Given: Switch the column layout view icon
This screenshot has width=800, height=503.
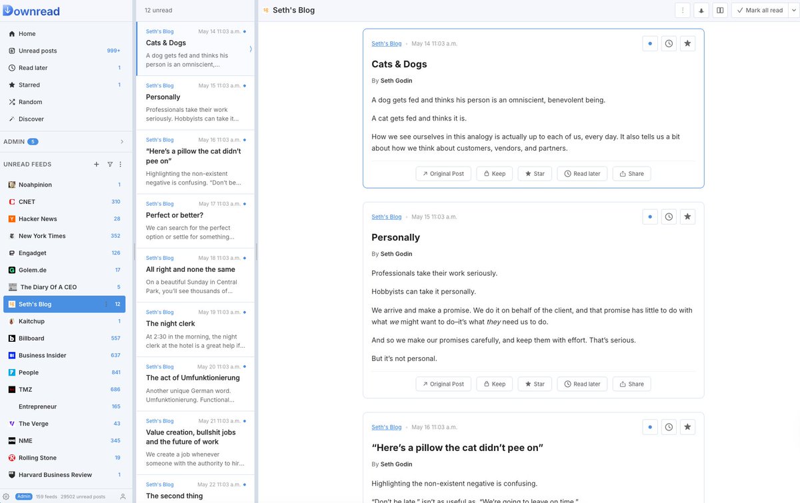Looking at the screenshot, I should (720, 10).
